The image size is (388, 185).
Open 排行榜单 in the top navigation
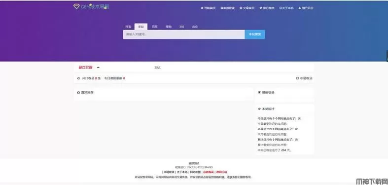click(x=267, y=8)
